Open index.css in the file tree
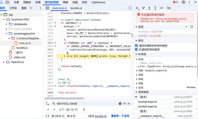Screen dimensions: 198x119 (x=20, y=57)
